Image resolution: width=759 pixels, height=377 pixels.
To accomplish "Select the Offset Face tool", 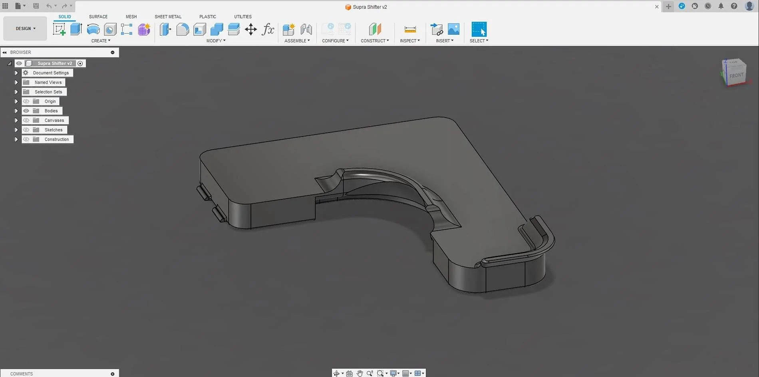I will (234, 29).
